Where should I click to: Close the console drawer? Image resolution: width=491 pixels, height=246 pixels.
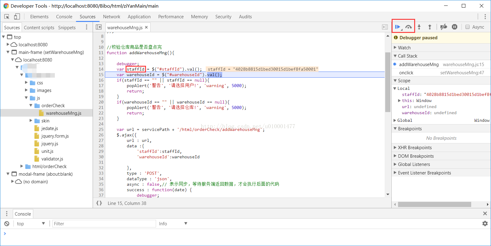click(x=485, y=214)
